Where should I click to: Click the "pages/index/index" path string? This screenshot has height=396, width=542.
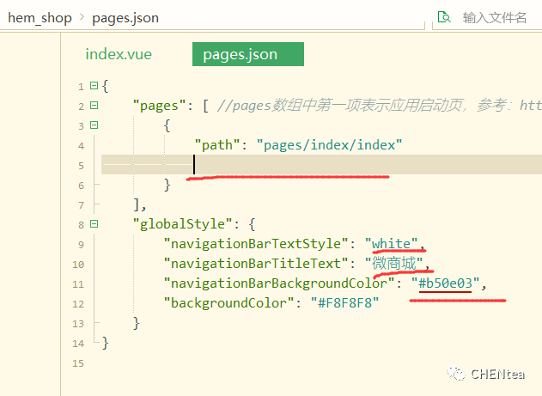[x=330, y=145]
